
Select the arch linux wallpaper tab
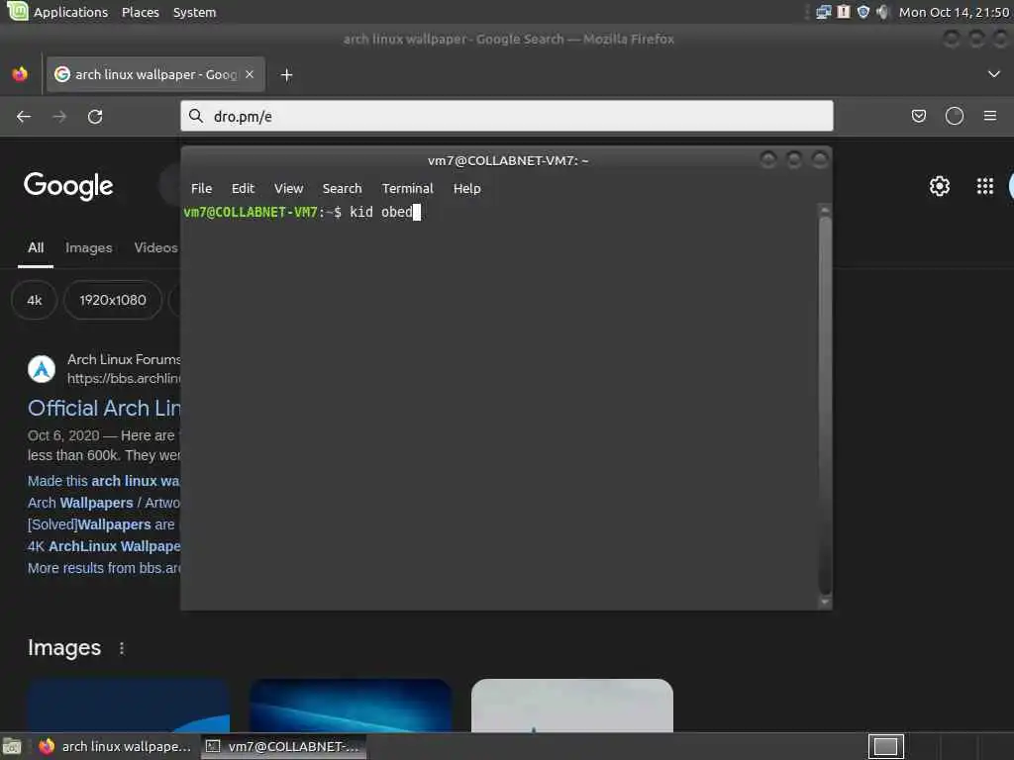pyautogui.click(x=155, y=74)
